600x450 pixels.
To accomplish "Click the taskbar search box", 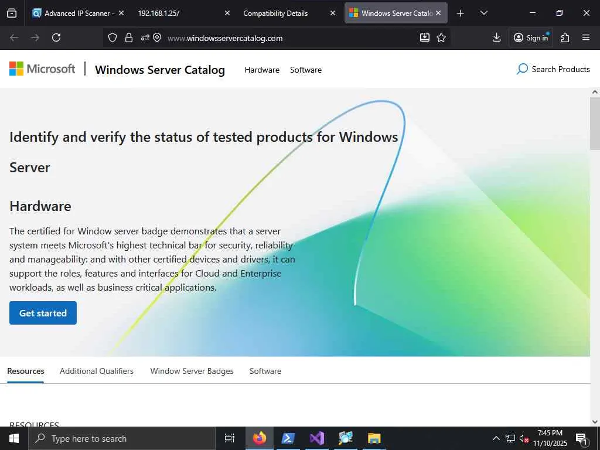I will (x=122, y=438).
